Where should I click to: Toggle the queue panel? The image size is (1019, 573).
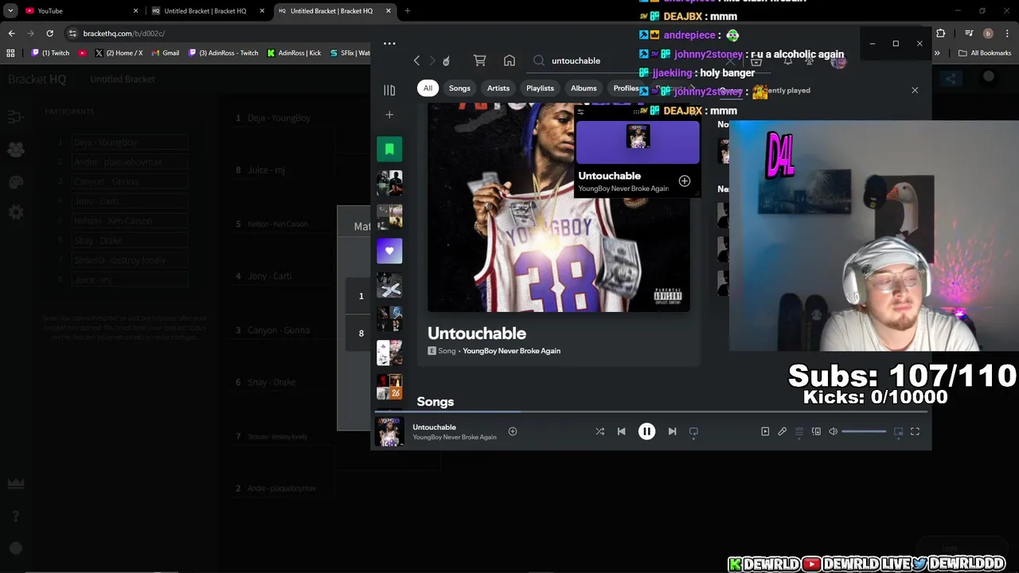[x=799, y=431]
